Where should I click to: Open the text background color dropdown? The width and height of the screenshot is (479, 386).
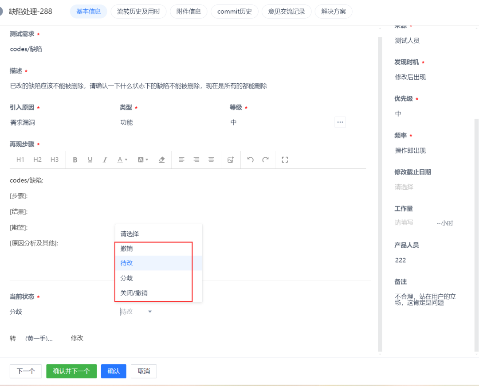coord(143,160)
